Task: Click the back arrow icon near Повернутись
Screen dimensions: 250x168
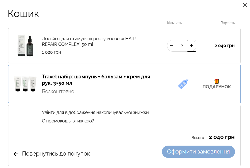Action: coord(16,154)
